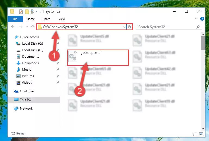Click the pin icon next to Videos
The width and height of the screenshot is (209, 141).
(x=58, y=83)
